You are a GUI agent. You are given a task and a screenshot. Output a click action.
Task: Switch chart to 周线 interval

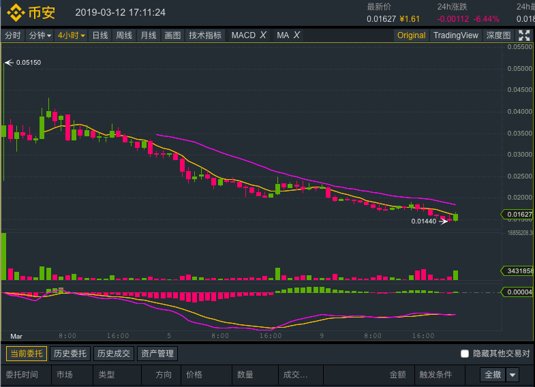pyautogui.click(x=124, y=35)
